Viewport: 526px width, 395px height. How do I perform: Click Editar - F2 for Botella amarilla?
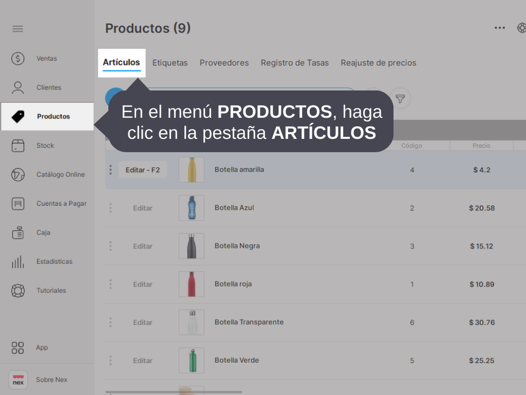click(142, 170)
